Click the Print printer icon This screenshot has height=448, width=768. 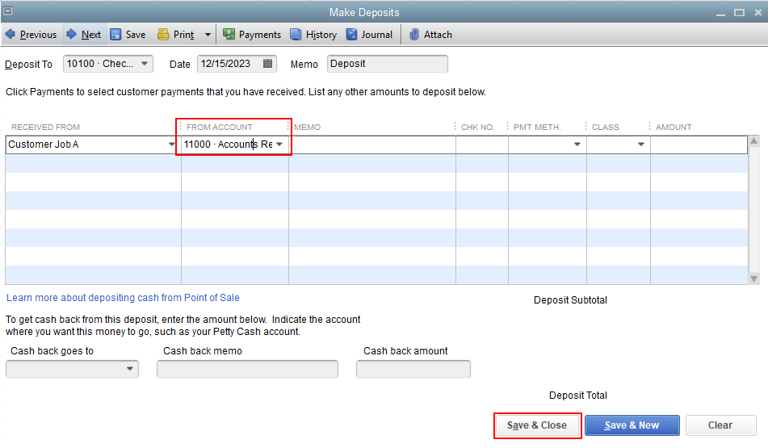pos(163,34)
